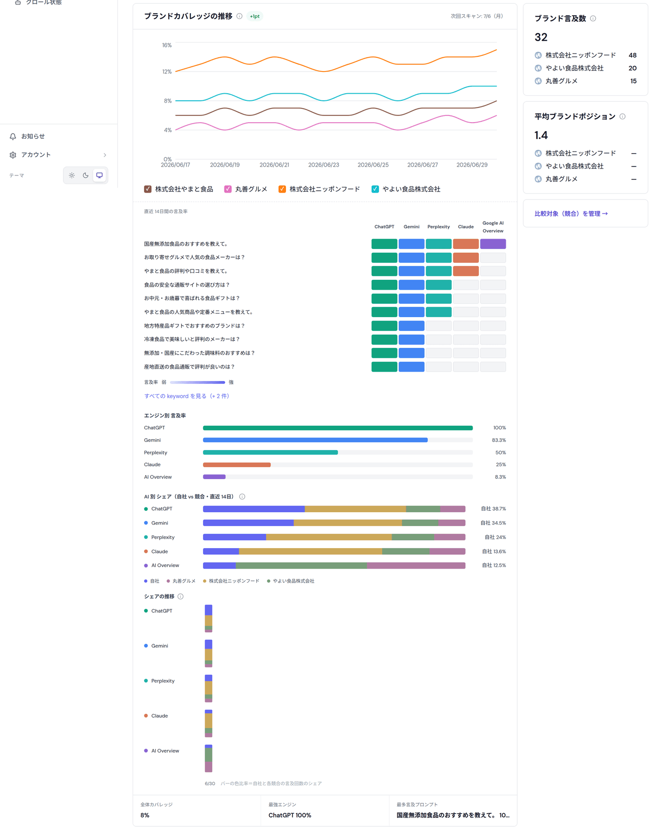Click the globe icon beside やよい食品株式会社 in 平均ブランドポジション

pos(538,166)
